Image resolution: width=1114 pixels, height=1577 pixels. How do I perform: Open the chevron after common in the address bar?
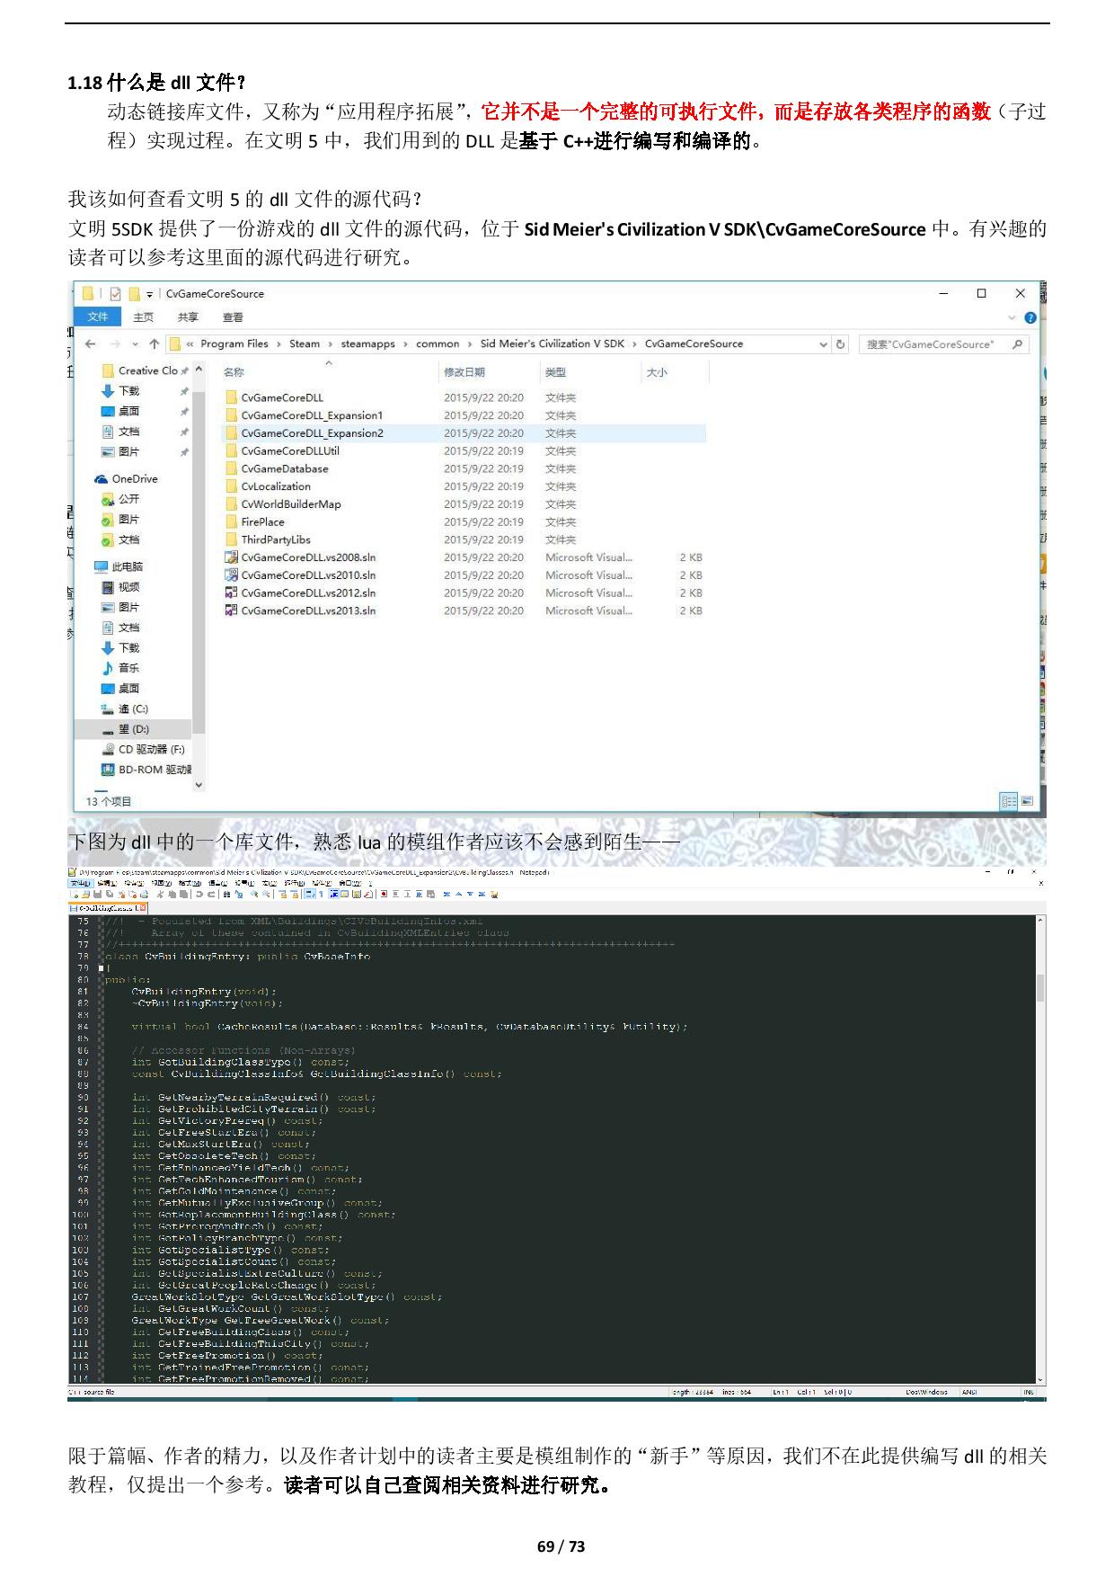point(470,344)
